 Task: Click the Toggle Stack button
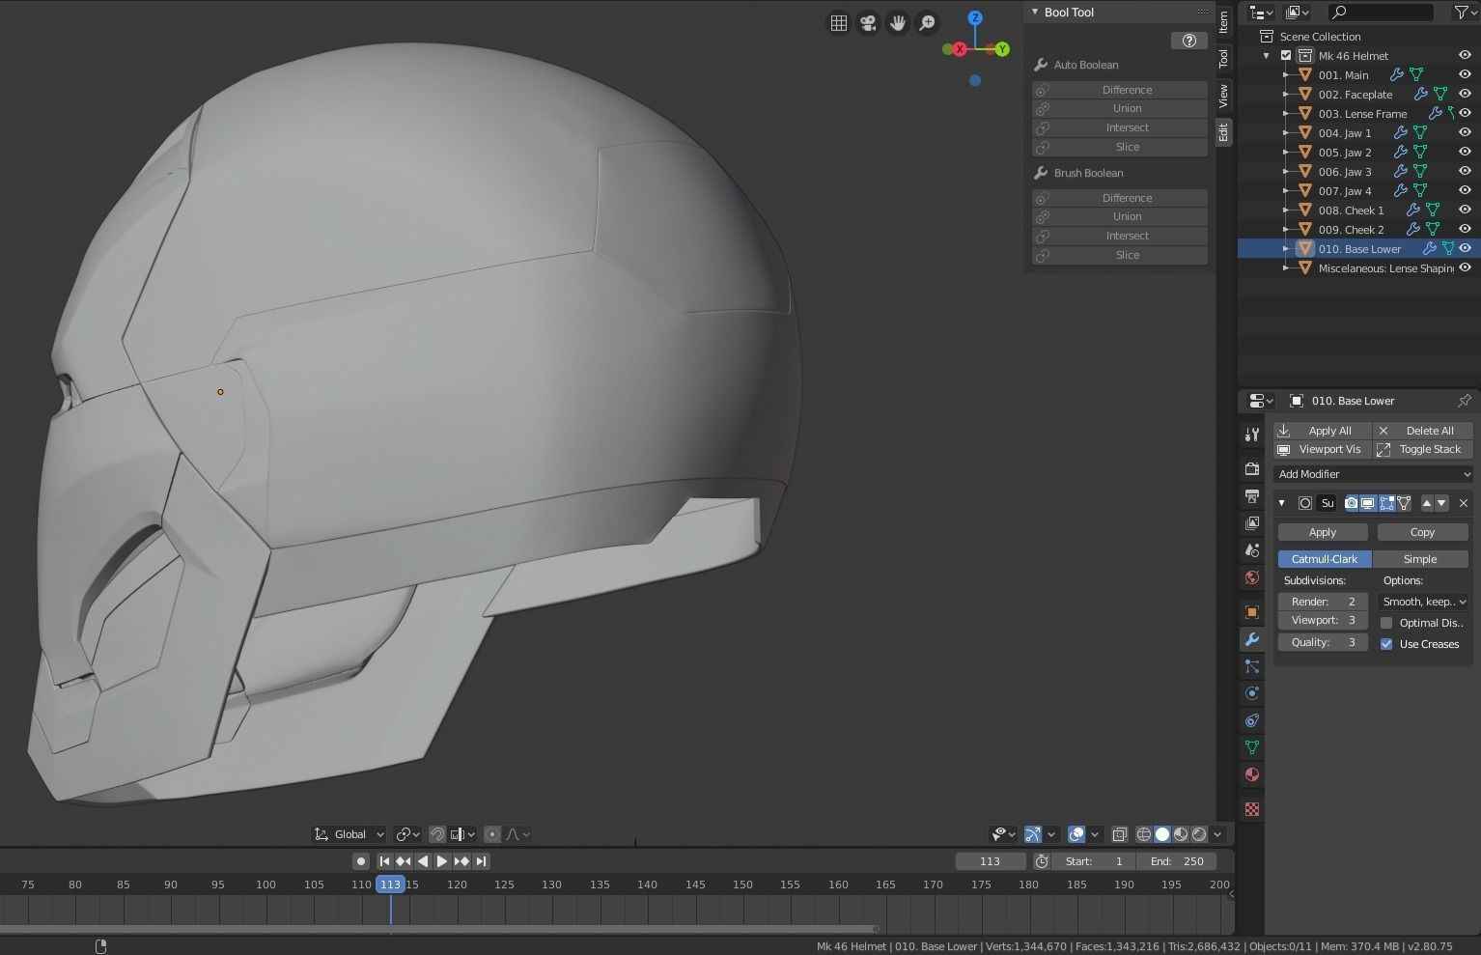pos(1423,449)
